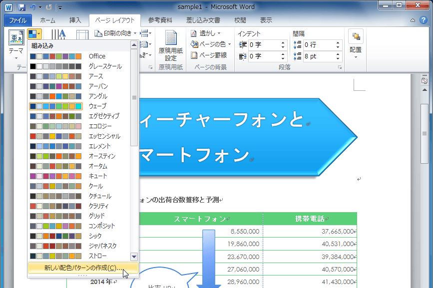
Task: Decrease the right indent value
Action: click(x=283, y=59)
